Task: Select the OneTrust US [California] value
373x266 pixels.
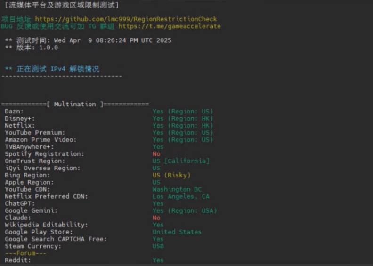Action: (181, 161)
